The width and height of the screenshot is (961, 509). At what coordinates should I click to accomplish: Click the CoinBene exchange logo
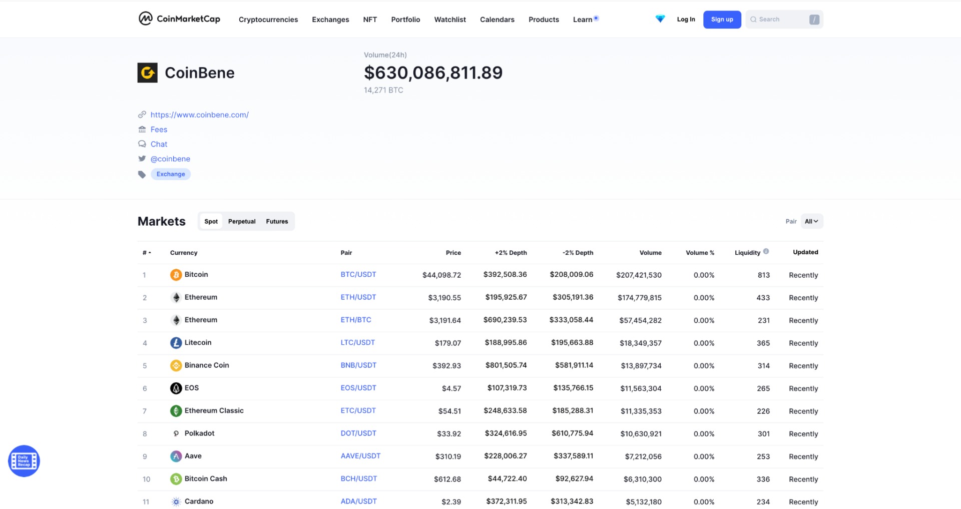pos(147,72)
